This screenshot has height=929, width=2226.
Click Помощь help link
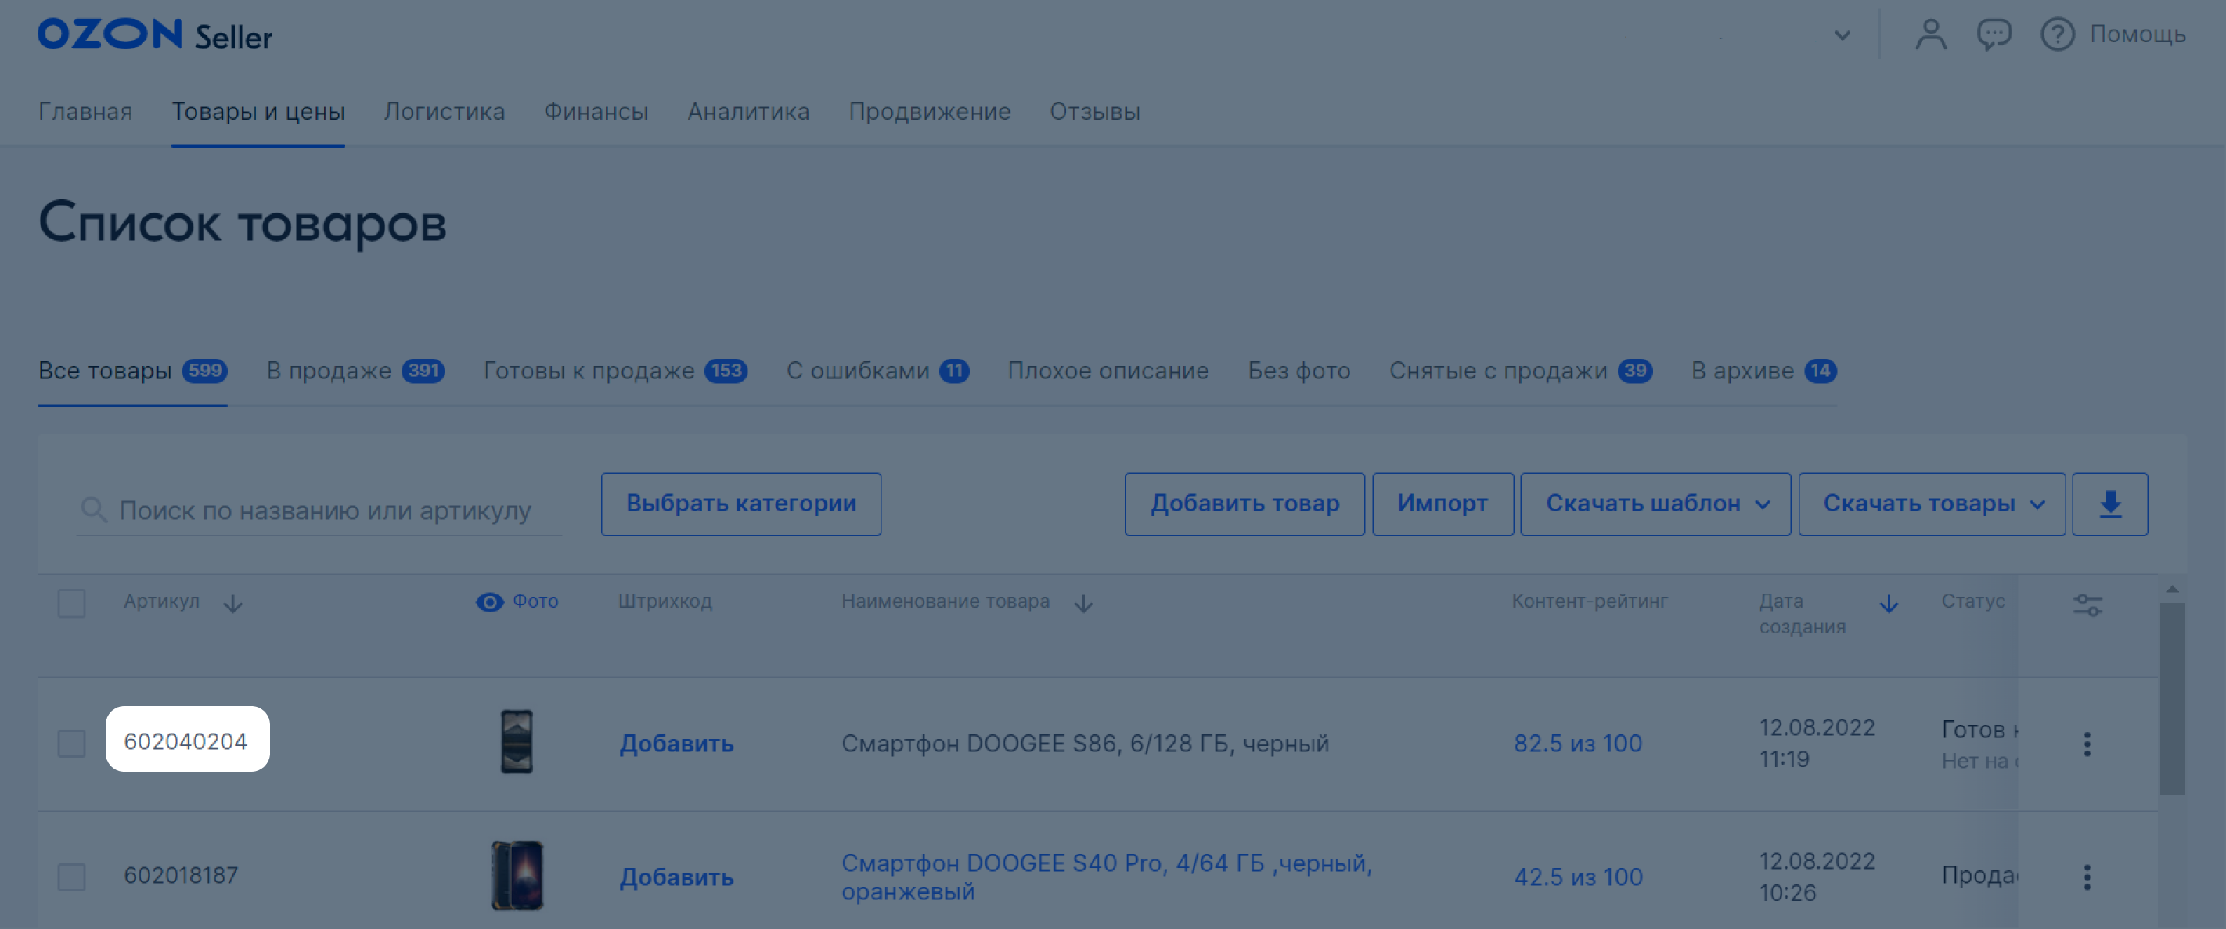pos(2137,34)
